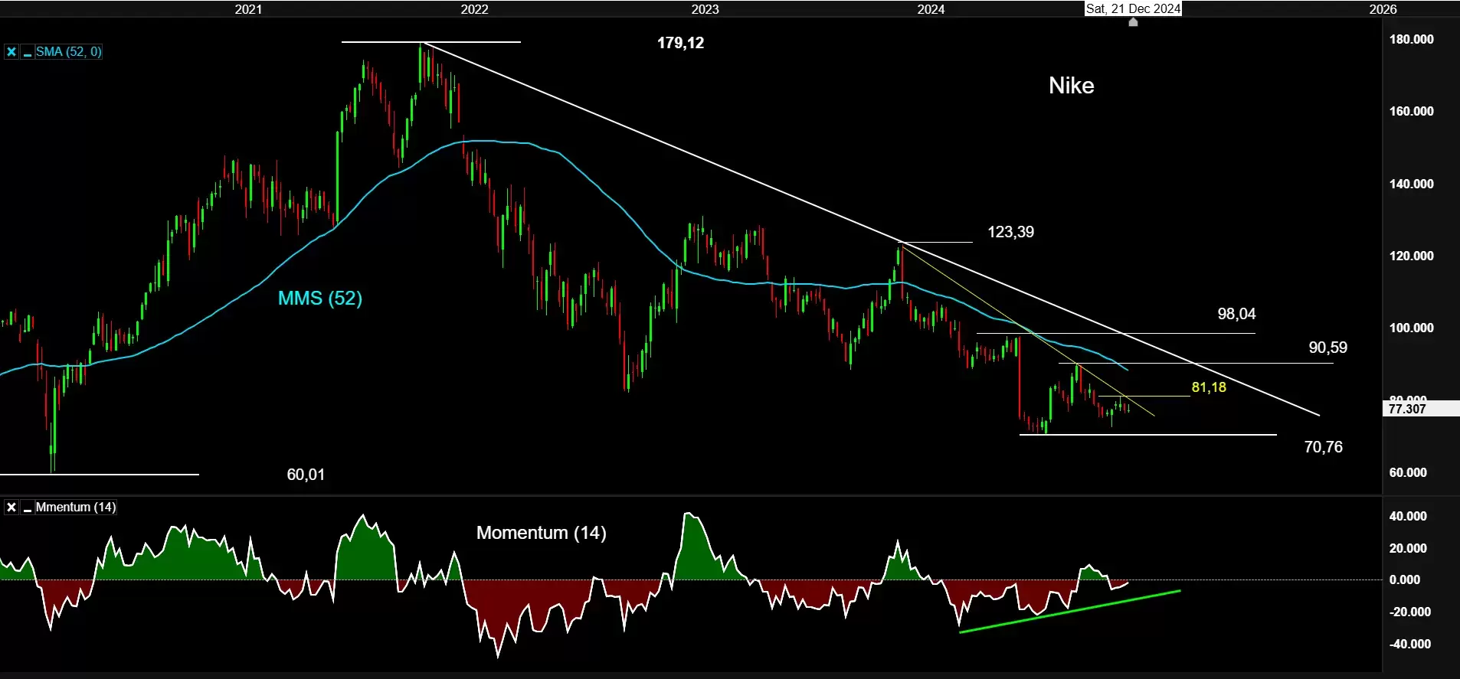
Task: Click the 2022 year label on time axis
Action: 474,9
